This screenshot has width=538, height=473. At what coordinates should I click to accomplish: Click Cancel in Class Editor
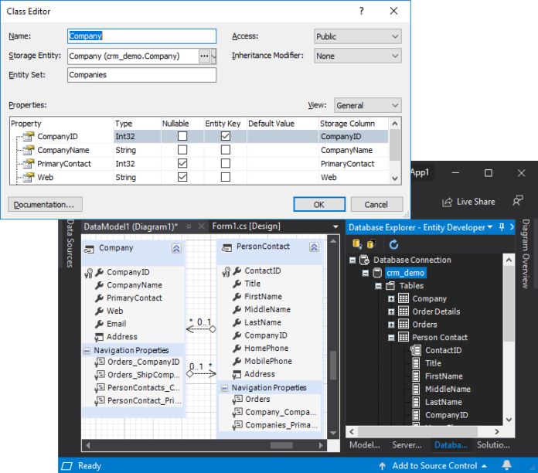pos(376,205)
